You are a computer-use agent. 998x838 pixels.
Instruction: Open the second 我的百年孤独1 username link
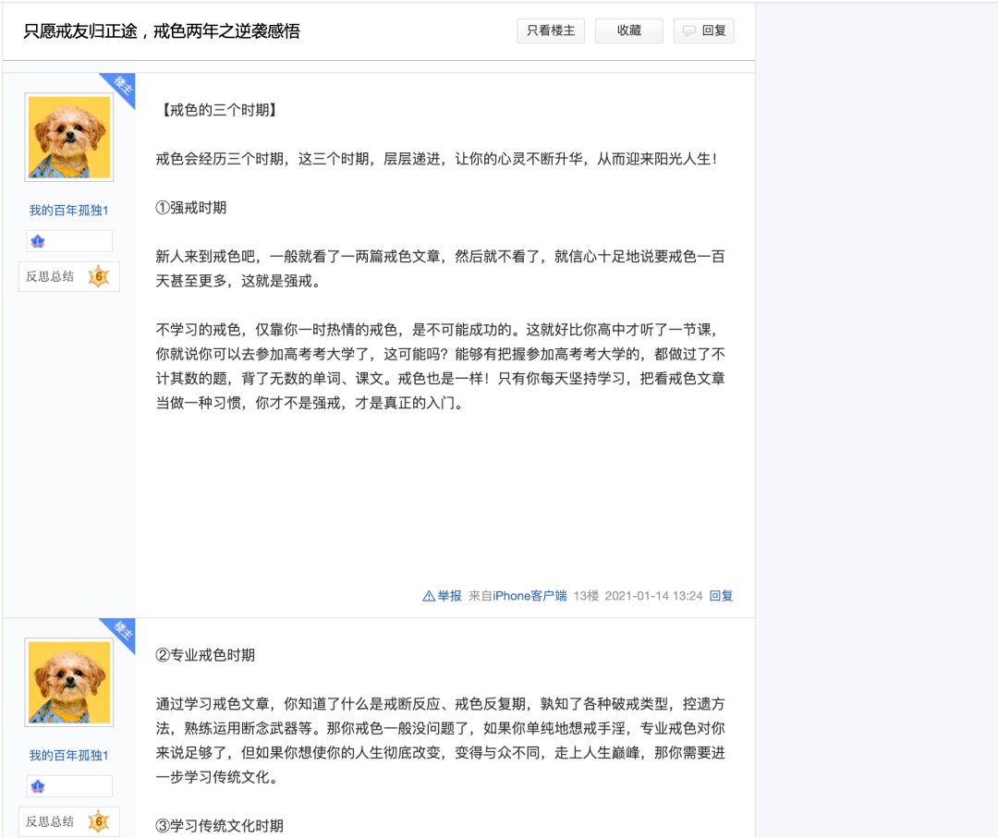(x=68, y=755)
